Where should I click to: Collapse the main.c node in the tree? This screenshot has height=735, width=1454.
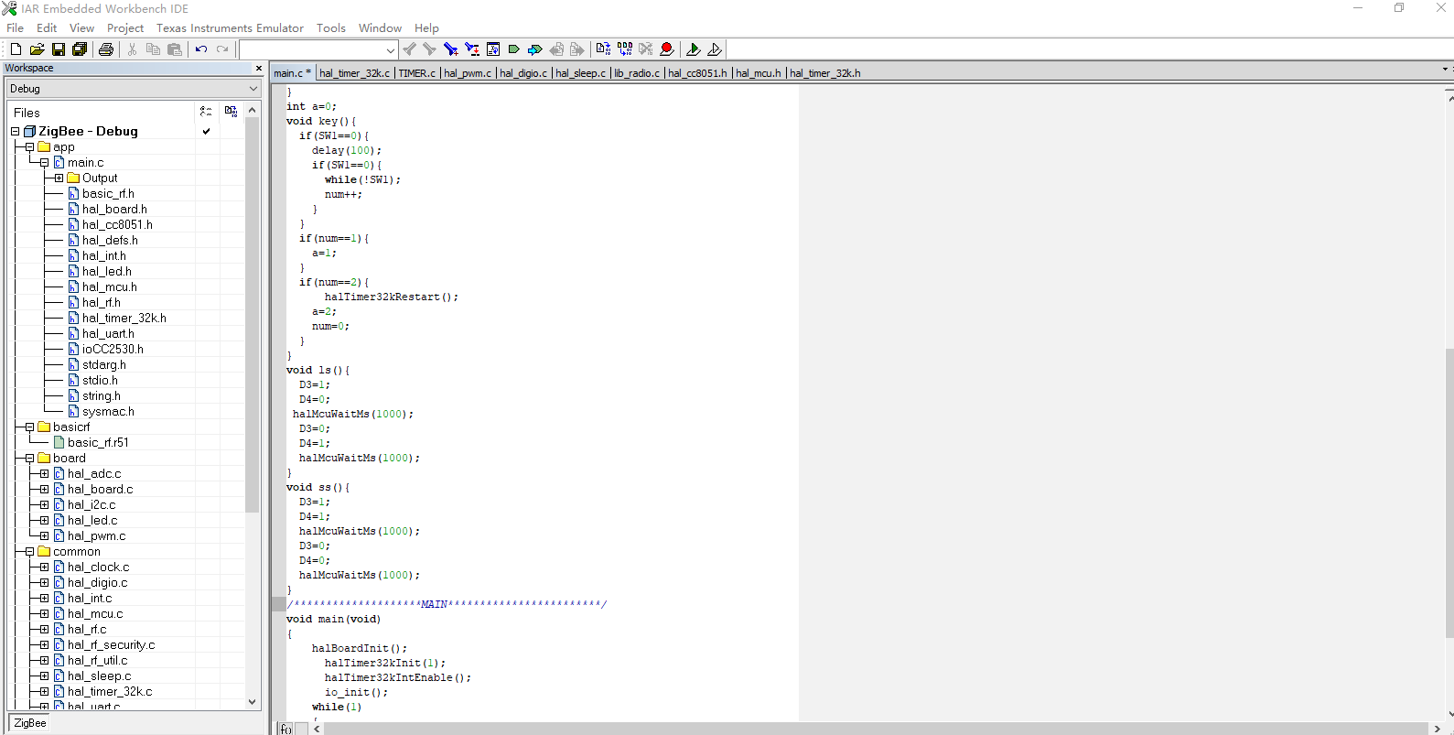pyautogui.click(x=45, y=163)
